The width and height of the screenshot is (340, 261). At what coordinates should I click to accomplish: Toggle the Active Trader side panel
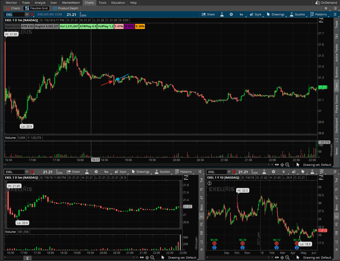tap(336, 52)
